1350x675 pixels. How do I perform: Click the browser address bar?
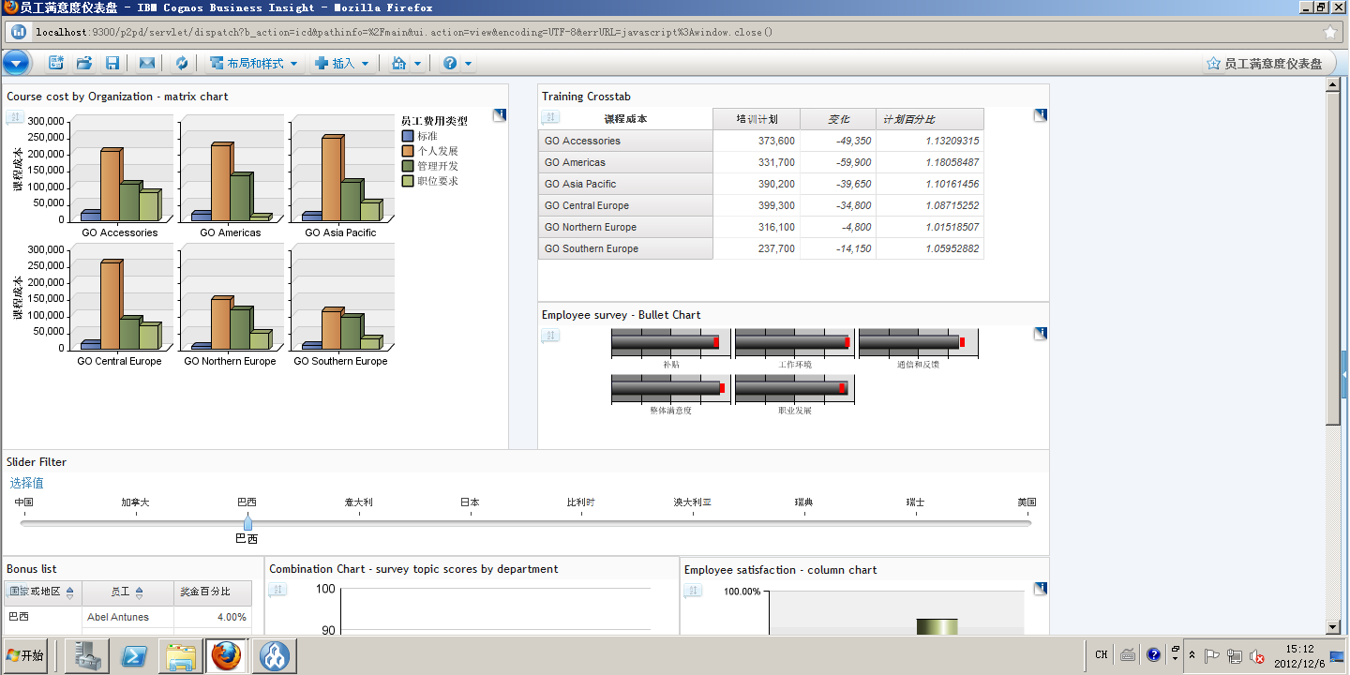tap(675, 32)
